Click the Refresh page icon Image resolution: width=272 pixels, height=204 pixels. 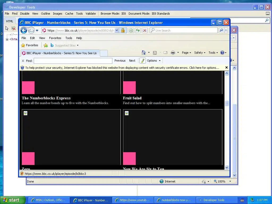138,30
